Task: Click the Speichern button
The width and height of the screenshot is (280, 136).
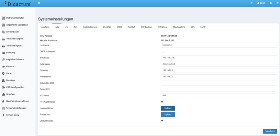Action: (x=270, y=131)
